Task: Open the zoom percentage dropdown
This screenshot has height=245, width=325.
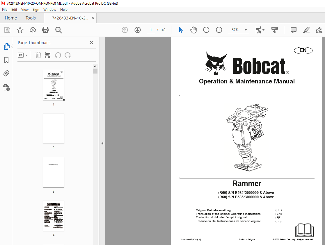Action: pyautogui.click(x=246, y=30)
